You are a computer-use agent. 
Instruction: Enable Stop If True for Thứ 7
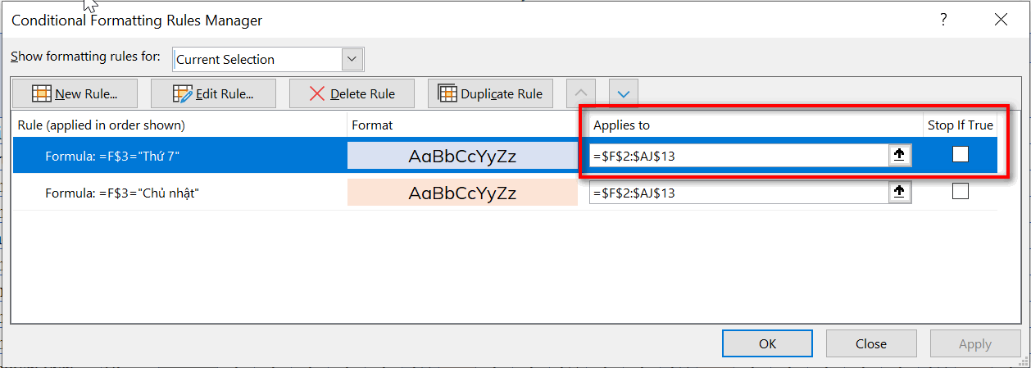[x=961, y=154]
